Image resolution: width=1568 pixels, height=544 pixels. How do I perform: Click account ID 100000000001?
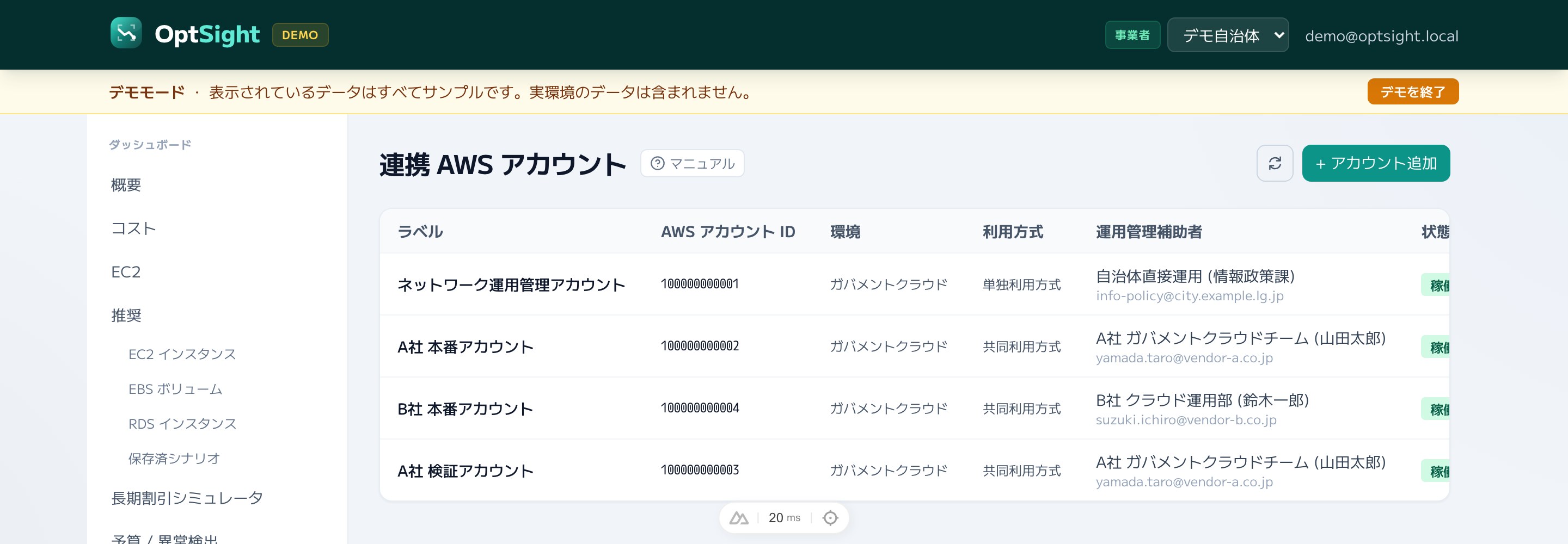click(x=700, y=284)
